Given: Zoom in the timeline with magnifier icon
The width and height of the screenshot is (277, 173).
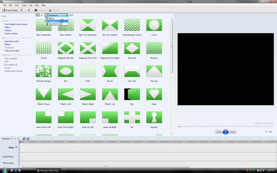Looking at the screenshot, I should tap(24, 139).
